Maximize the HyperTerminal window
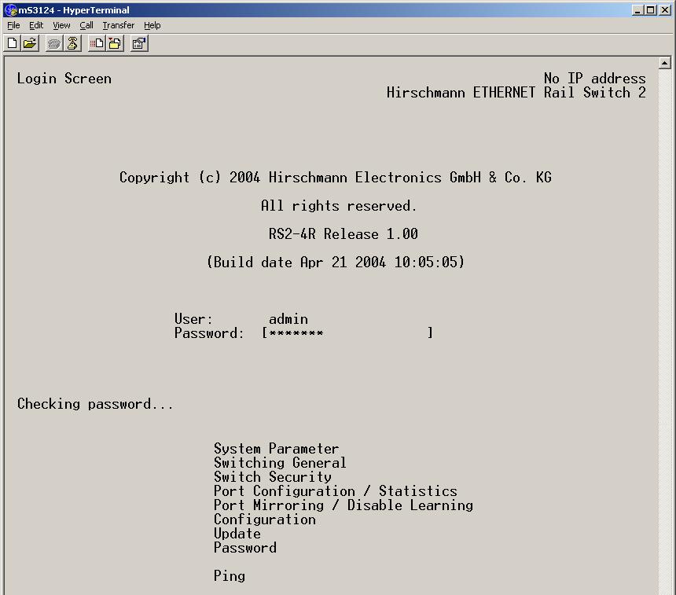This screenshot has width=676, height=595. 651,10
